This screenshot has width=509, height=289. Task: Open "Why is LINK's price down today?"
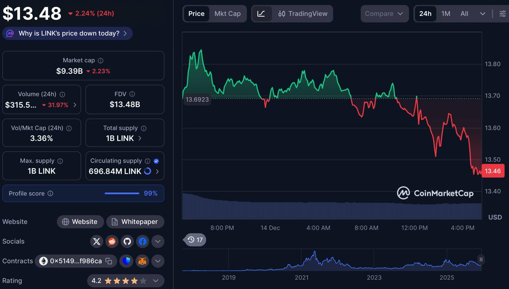click(67, 33)
